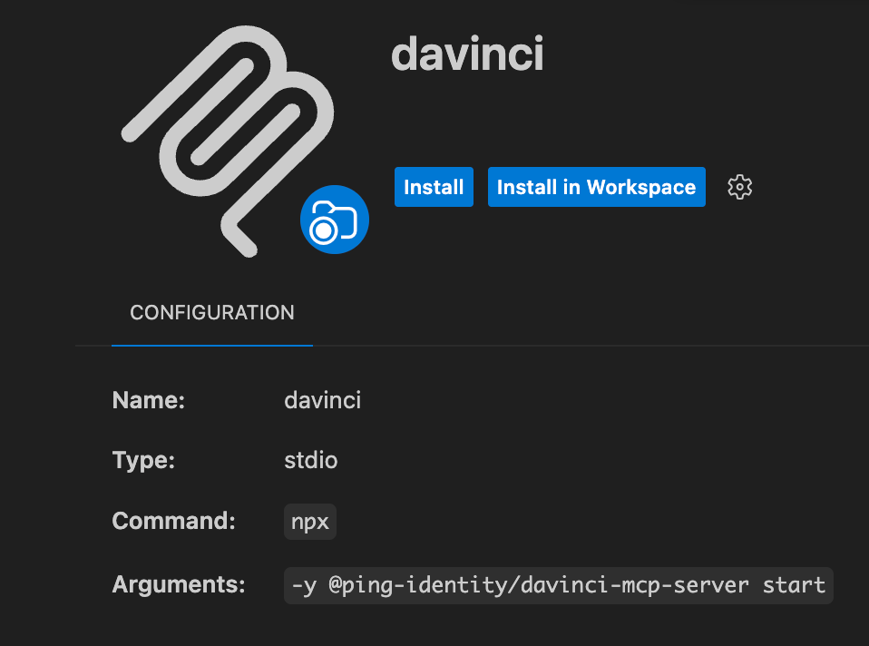Click the Type: label

pyautogui.click(x=143, y=461)
